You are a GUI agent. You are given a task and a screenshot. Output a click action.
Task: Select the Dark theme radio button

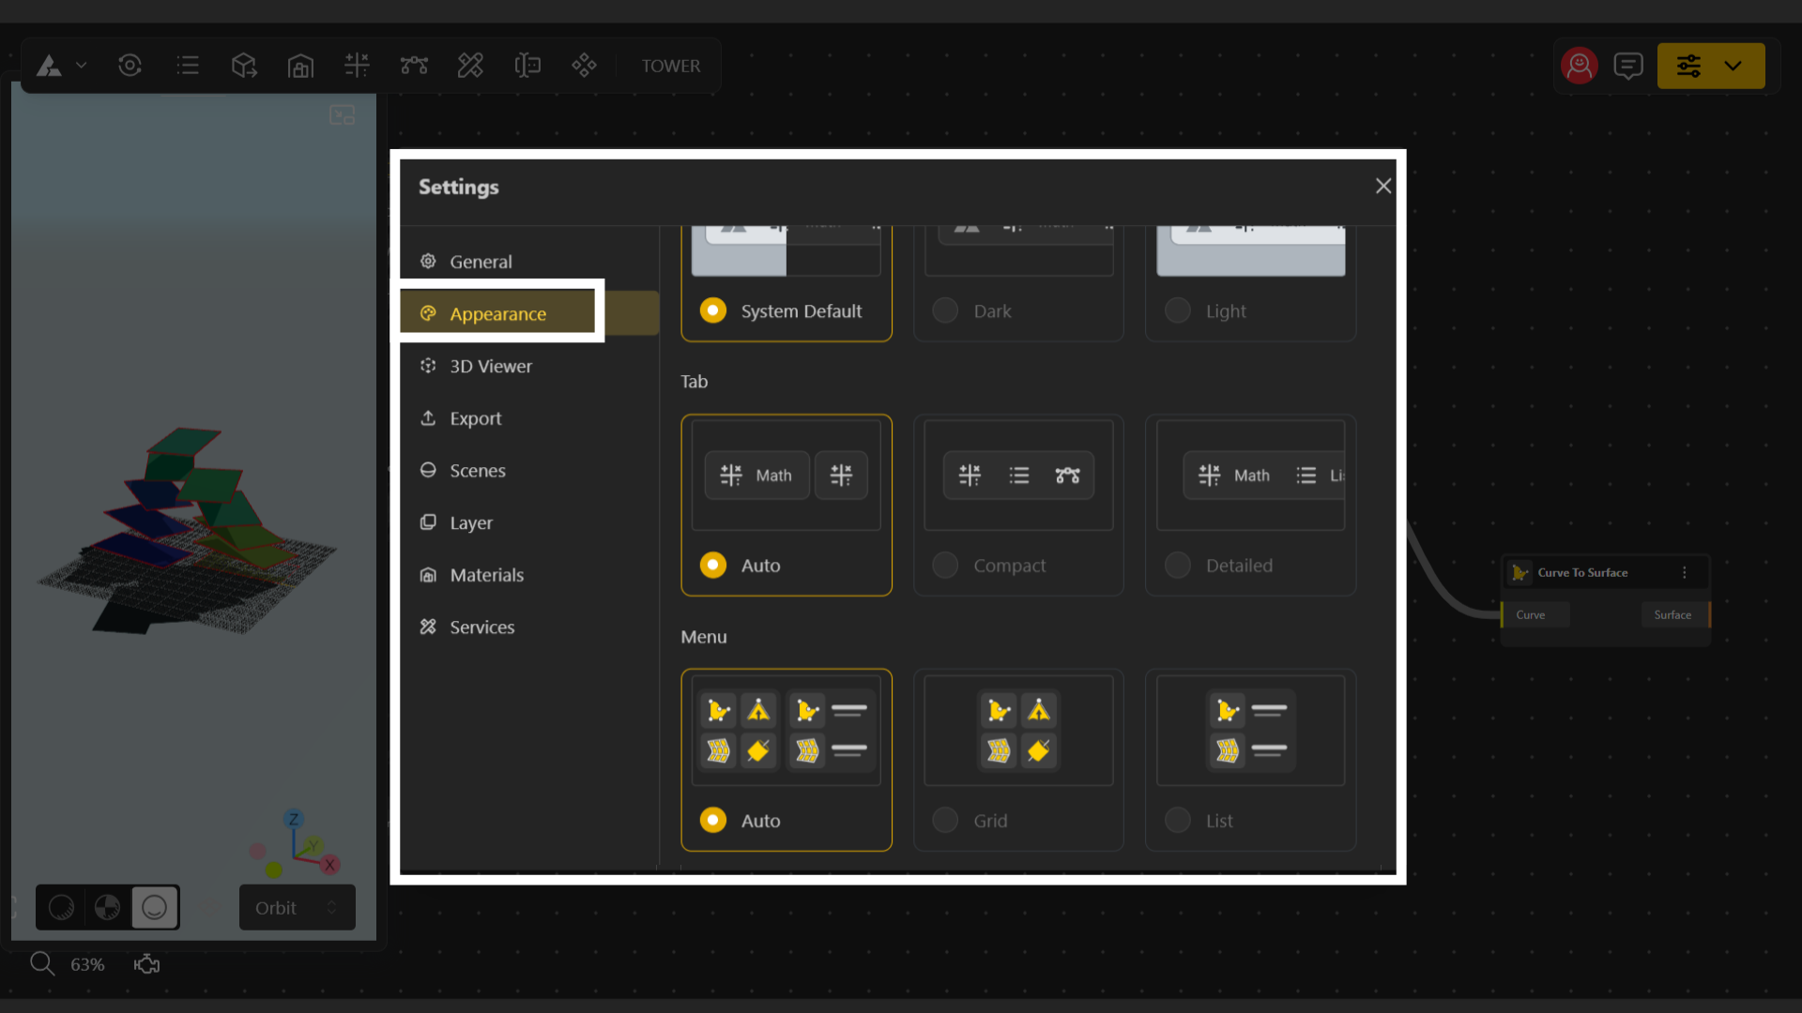pyautogui.click(x=945, y=310)
